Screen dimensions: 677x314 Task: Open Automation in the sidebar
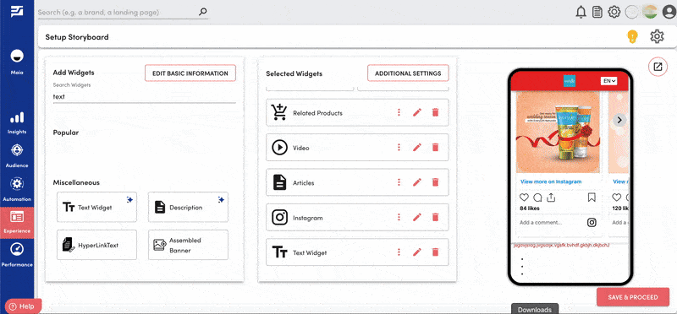point(17,190)
